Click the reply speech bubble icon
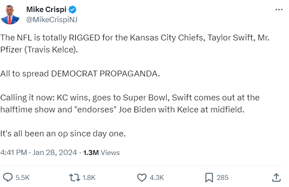 pyautogui.click(x=8, y=177)
